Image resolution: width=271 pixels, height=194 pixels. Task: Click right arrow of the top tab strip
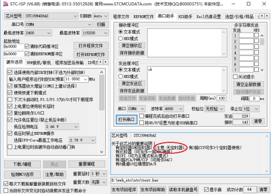tap(267, 16)
